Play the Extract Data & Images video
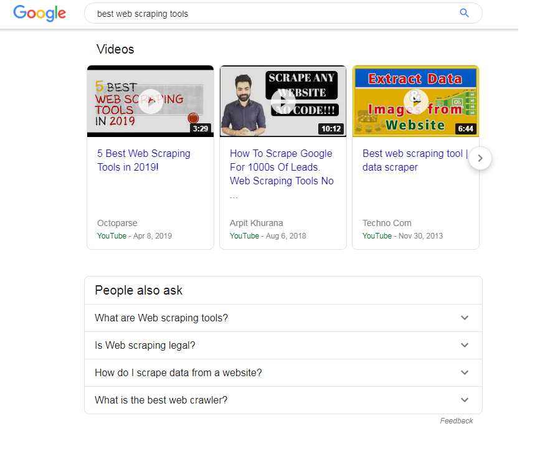The width and height of the screenshot is (540, 459). [415, 102]
